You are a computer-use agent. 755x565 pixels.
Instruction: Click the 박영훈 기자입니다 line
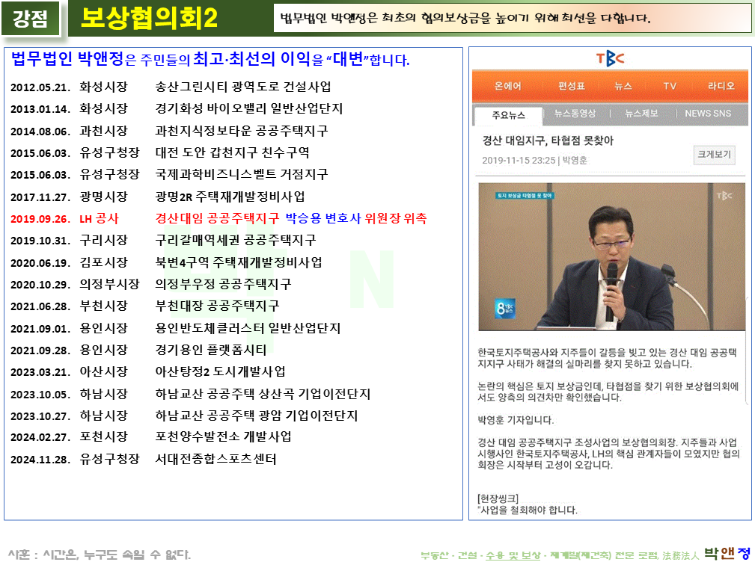(516, 420)
